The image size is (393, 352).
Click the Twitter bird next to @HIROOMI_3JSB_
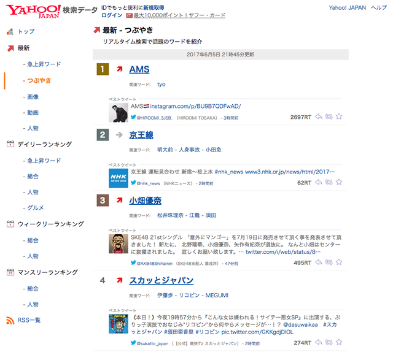[x=133, y=117]
